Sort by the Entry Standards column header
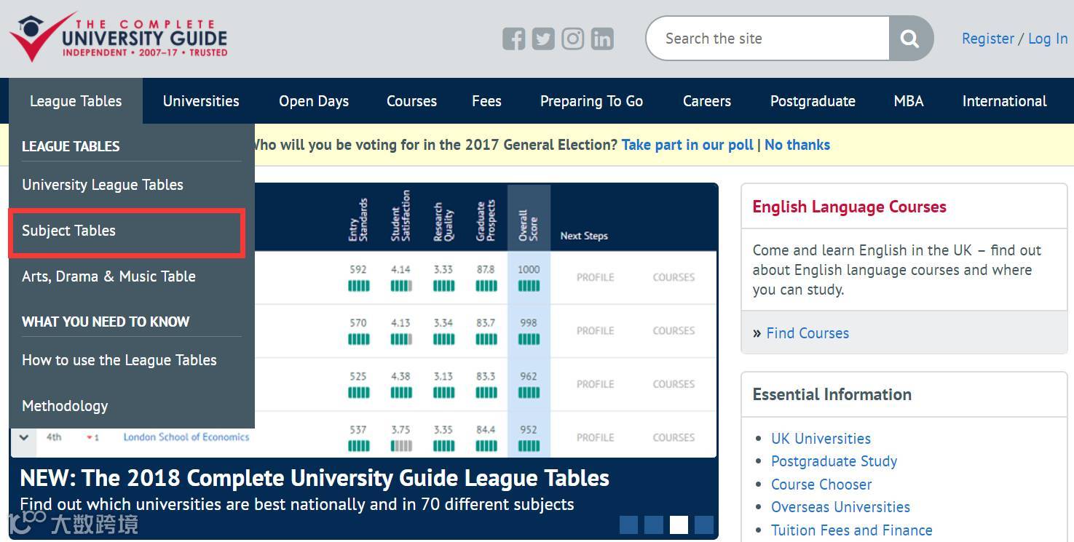Viewport: 1074px width, 542px height. 358,220
